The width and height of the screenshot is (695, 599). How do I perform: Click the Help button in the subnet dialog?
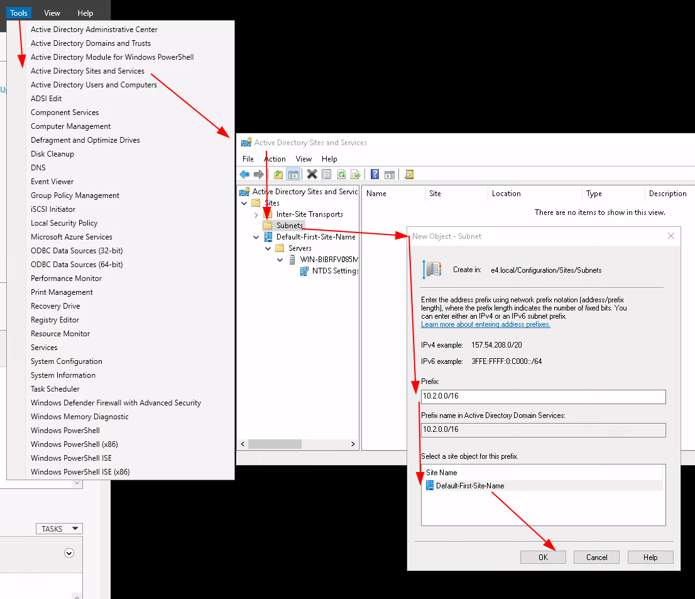650,558
